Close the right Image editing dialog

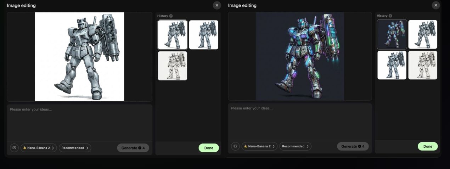click(436, 5)
